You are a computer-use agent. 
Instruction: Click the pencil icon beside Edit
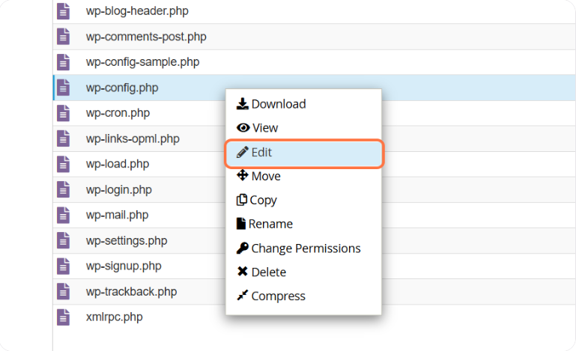[242, 152]
